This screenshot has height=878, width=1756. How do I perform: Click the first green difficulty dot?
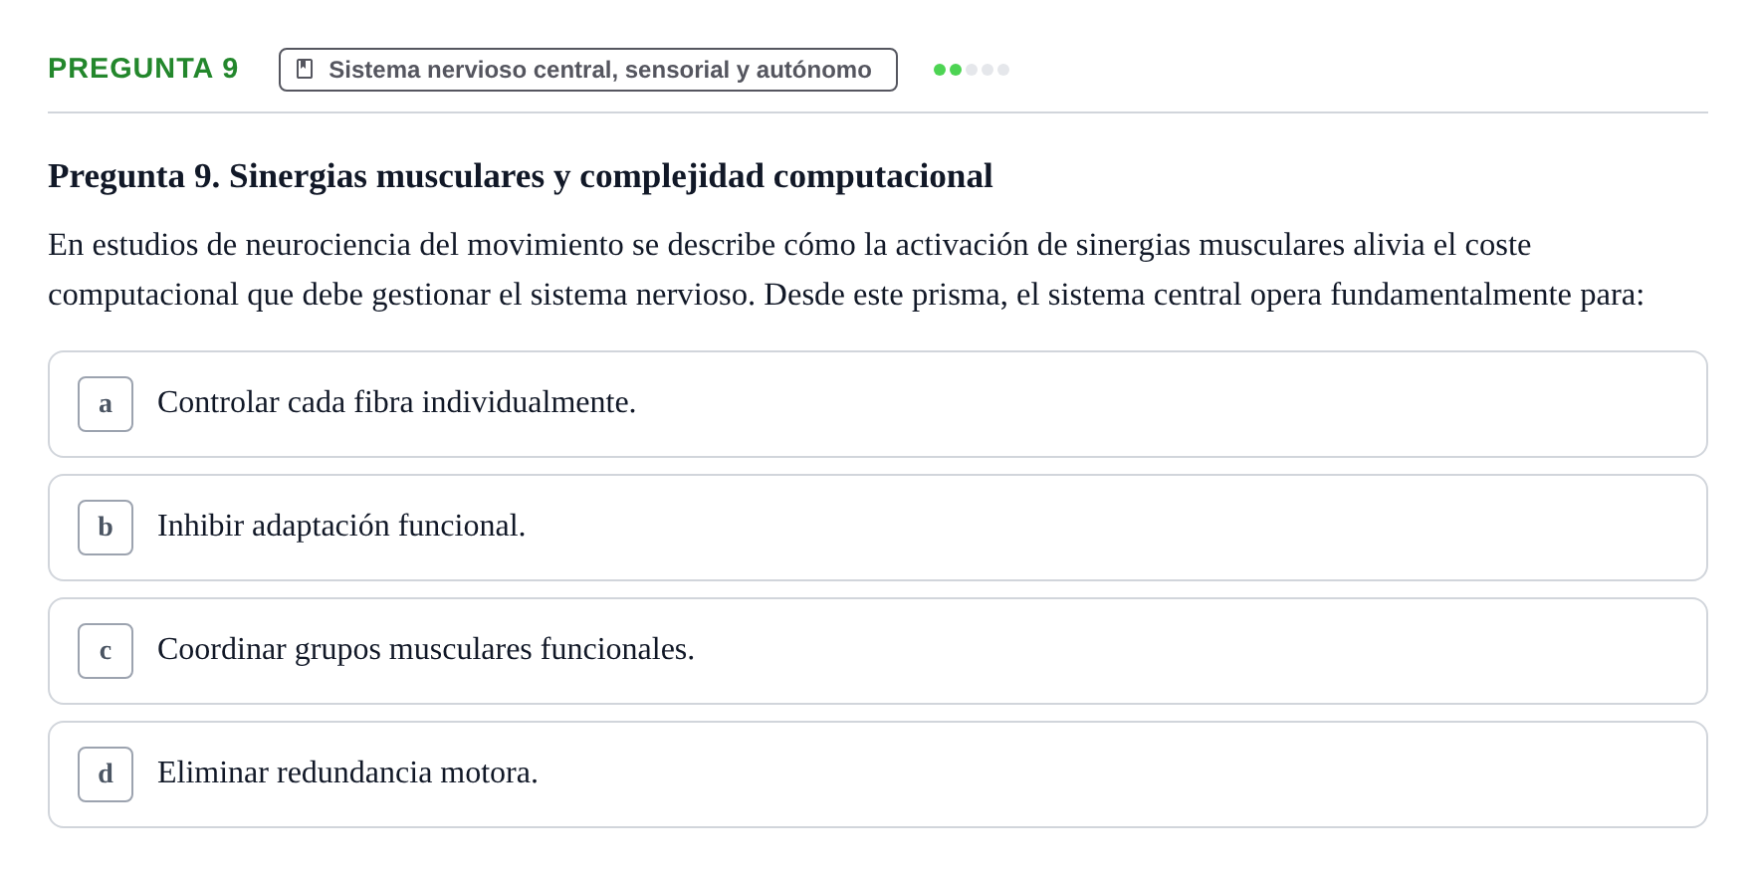940,70
